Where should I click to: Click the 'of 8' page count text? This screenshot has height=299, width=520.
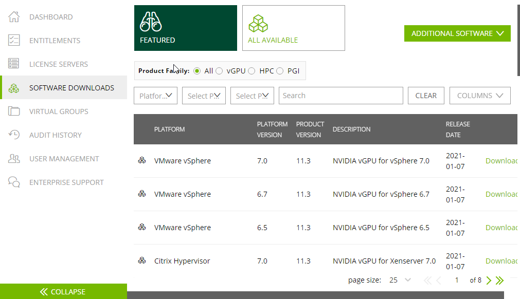point(476,280)
